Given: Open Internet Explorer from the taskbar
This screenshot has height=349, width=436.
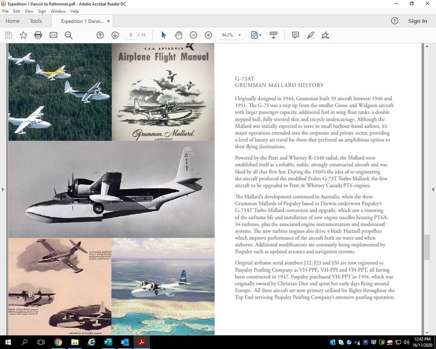Looking at the screenshot, I should click(91, 342).
